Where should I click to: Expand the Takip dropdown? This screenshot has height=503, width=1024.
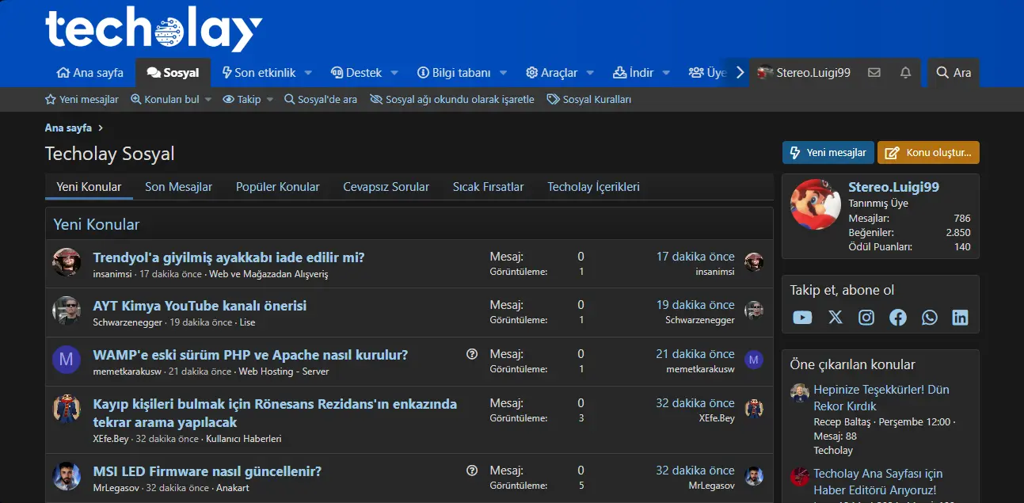pos(269,100)
